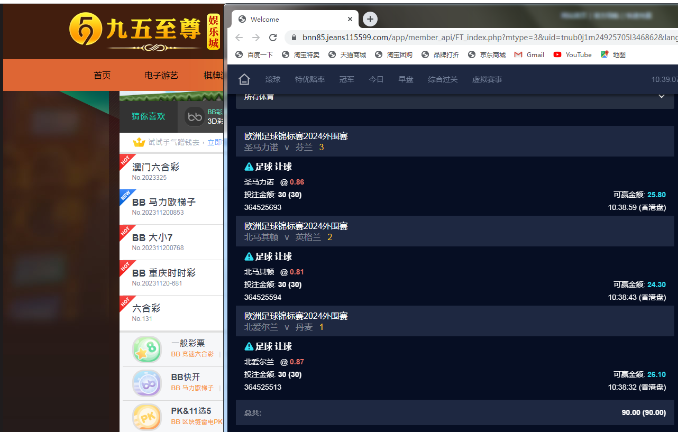This screenshot has height=432, width=678.
Task: Open the Gmail bookmark
Action: (529, 54)
